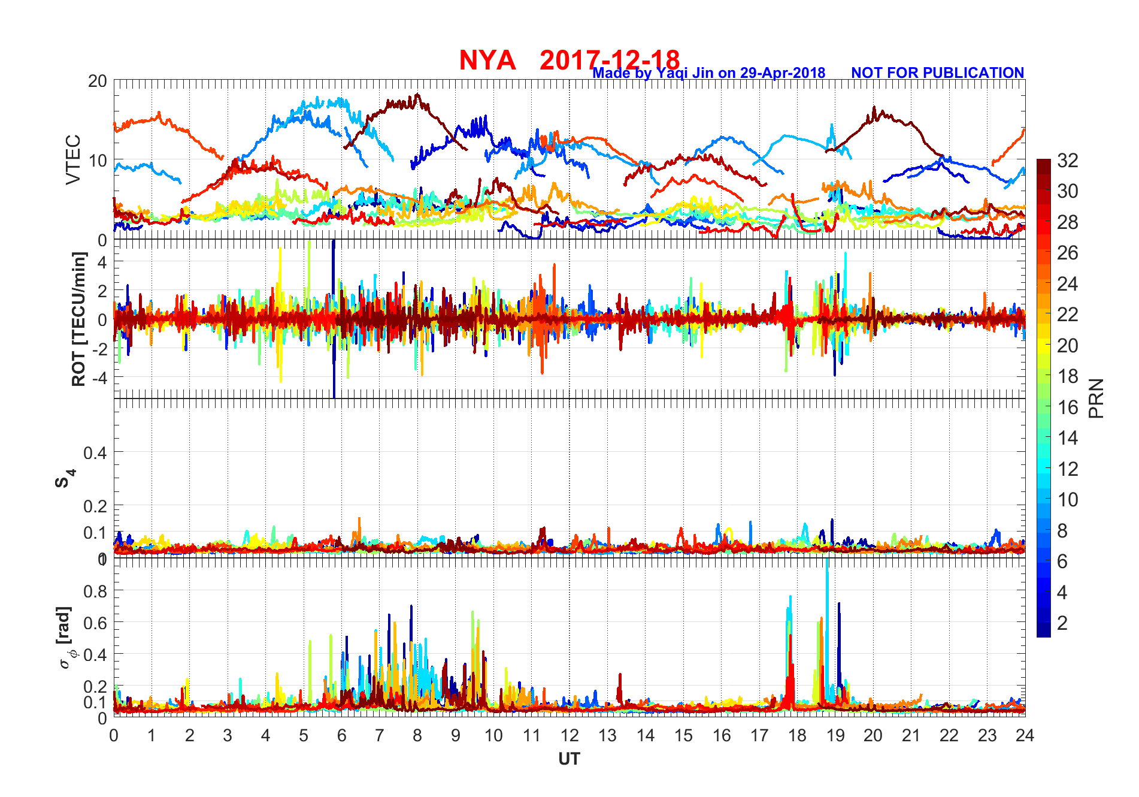Click the "NYA 2017-12-18" plot title

pos(569,60)
